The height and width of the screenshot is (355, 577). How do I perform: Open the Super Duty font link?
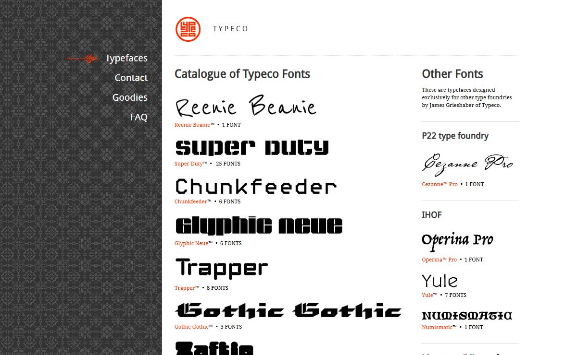point(188,164)
